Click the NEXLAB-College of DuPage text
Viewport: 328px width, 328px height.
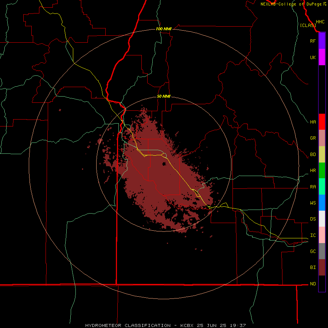click(291, 4)
